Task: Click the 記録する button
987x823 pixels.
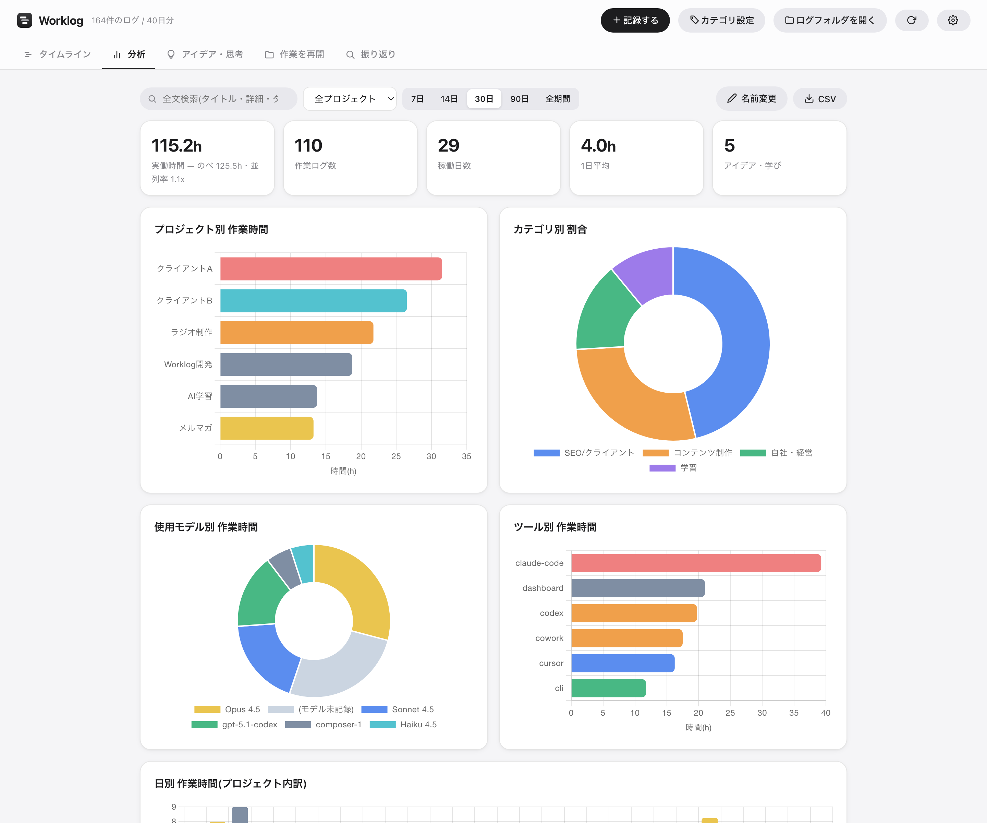Action: point(635,20)
